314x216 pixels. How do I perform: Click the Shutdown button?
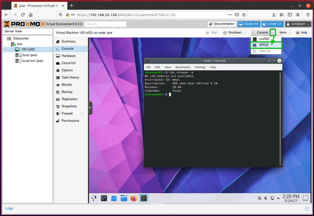[232, 33]
